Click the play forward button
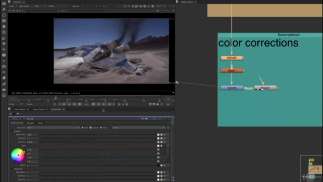The width and height of the screenshot is (323, 182). tap(99, 104)
